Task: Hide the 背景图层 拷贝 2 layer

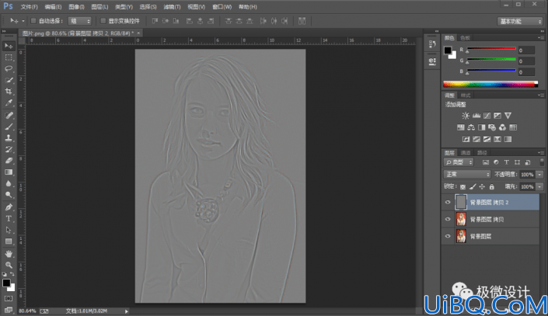Action: point(448,202)
